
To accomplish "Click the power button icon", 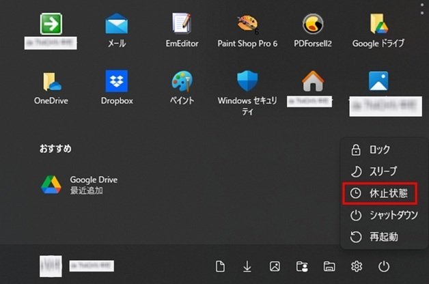I will pyautogui.click(x=384, y=266).
